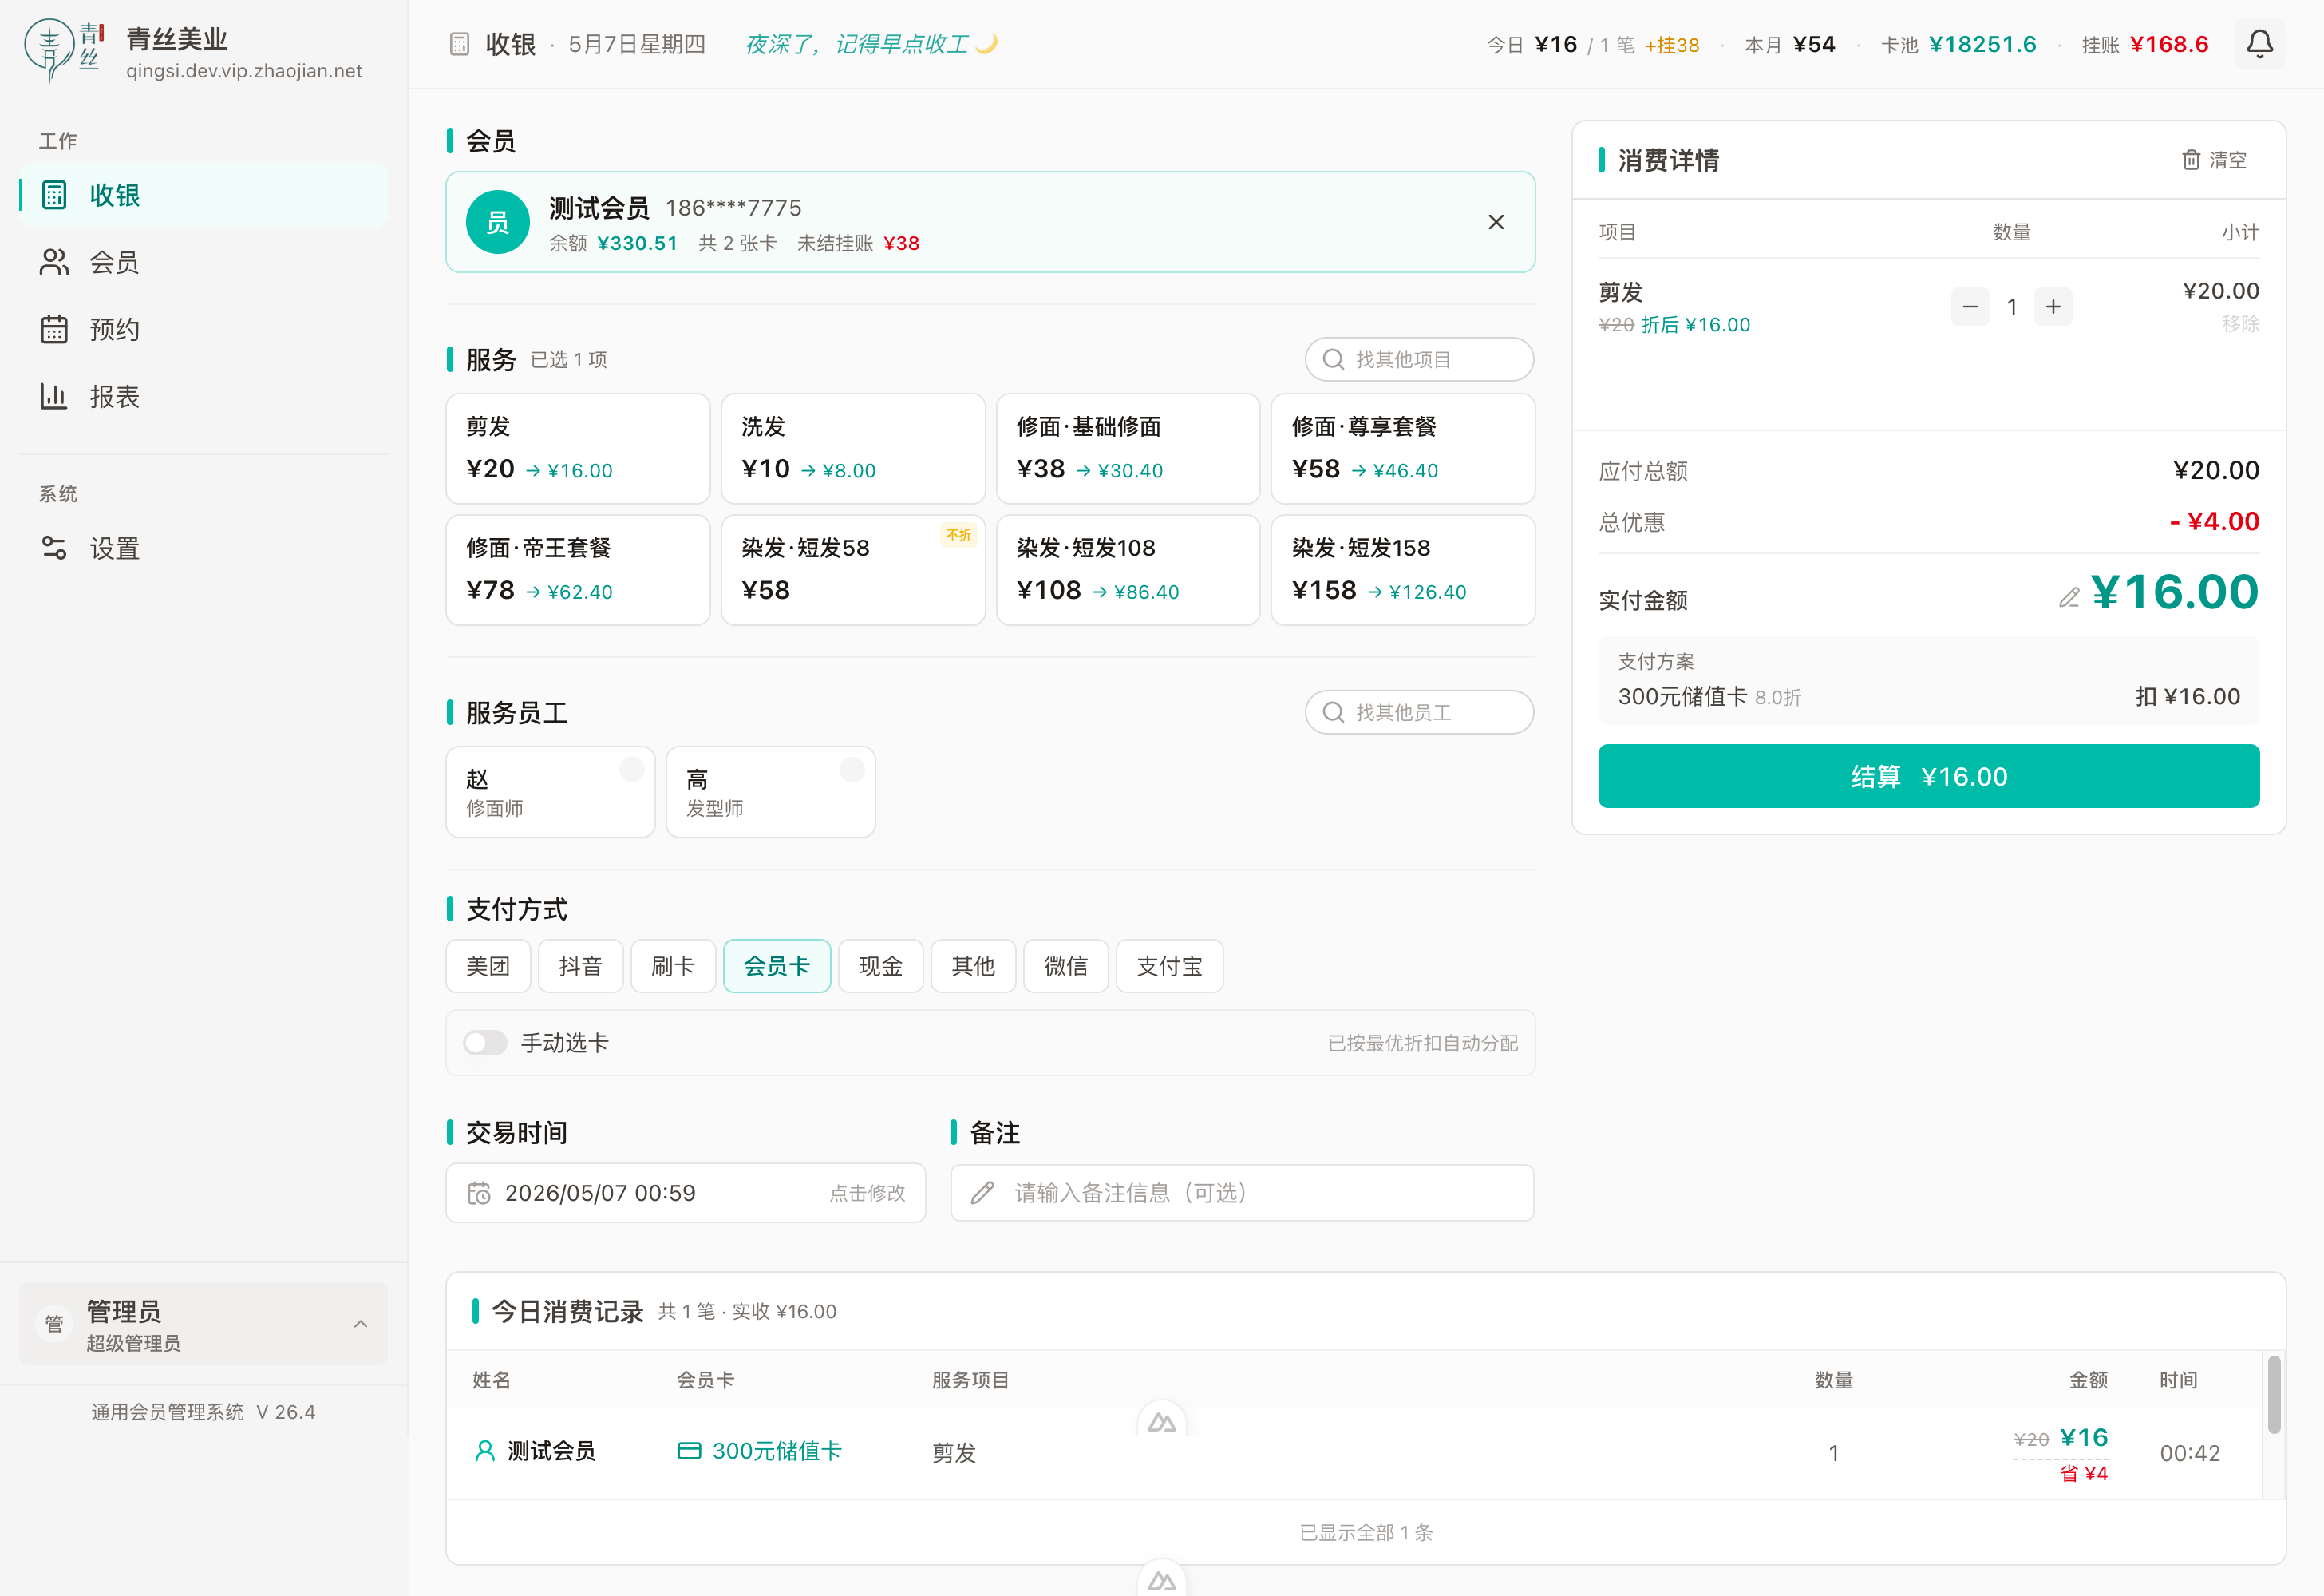Add 修面·帝王套餐 service card
The image size is (2324, 1596).
(578, 569)
